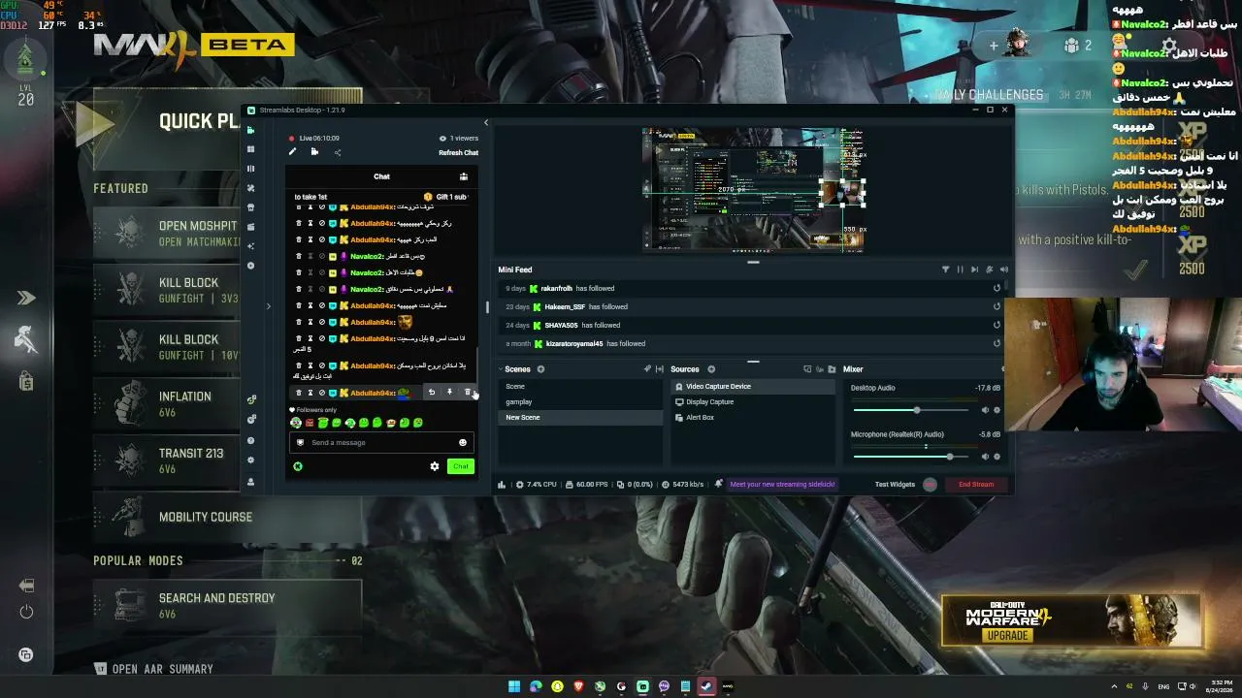Open Brave browser from the taskbar
Viewport: 1242px width, 698px height.
tap(578, 686)
